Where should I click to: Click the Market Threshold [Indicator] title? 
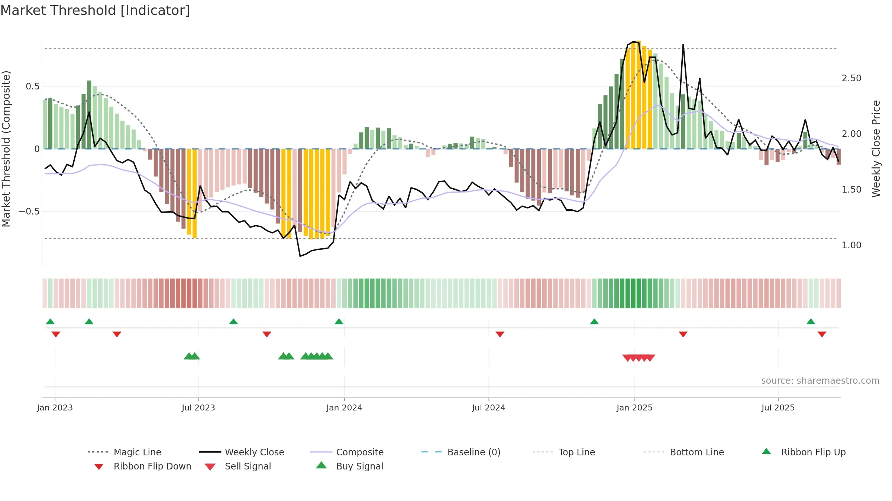(95, 10)
